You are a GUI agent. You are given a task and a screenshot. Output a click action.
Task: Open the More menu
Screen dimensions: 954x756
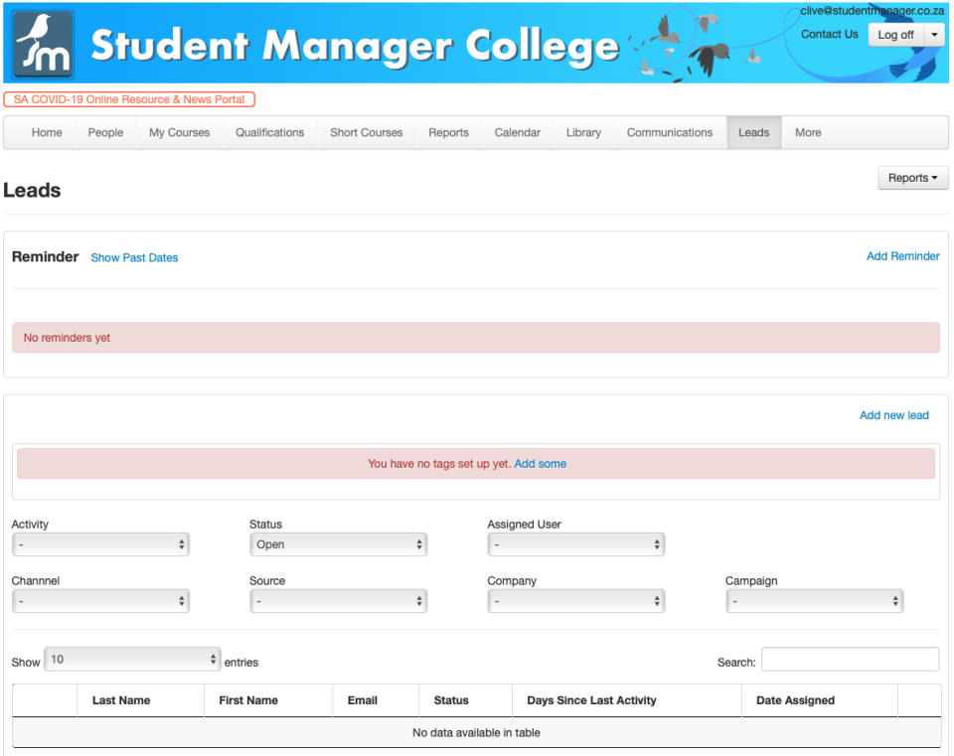(807, 132)
